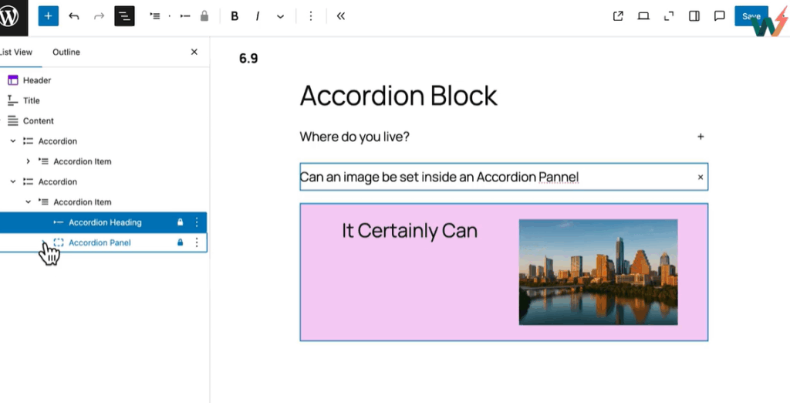
Task: Open the View page external link icon
Action: [x=618, y=16]
